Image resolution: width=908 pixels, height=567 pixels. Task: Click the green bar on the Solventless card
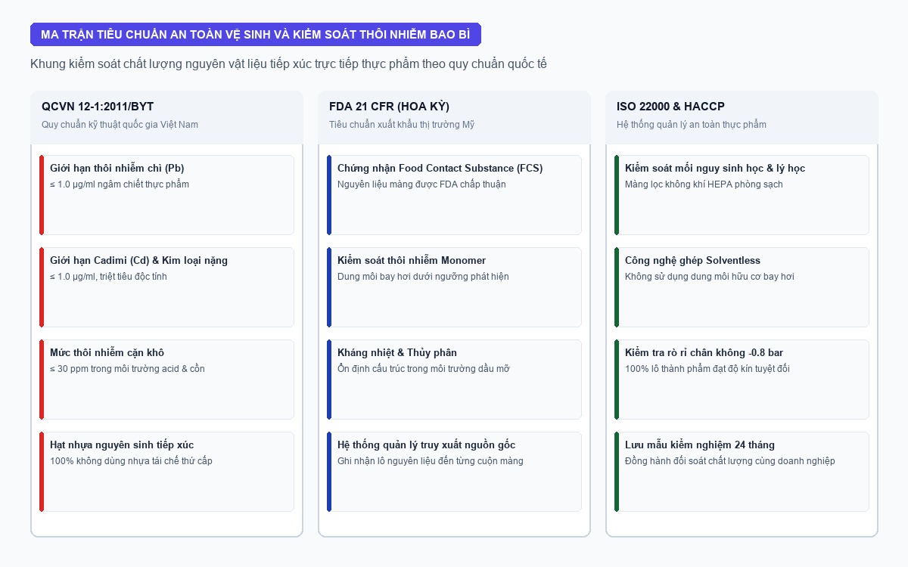[x=617, y=287]
